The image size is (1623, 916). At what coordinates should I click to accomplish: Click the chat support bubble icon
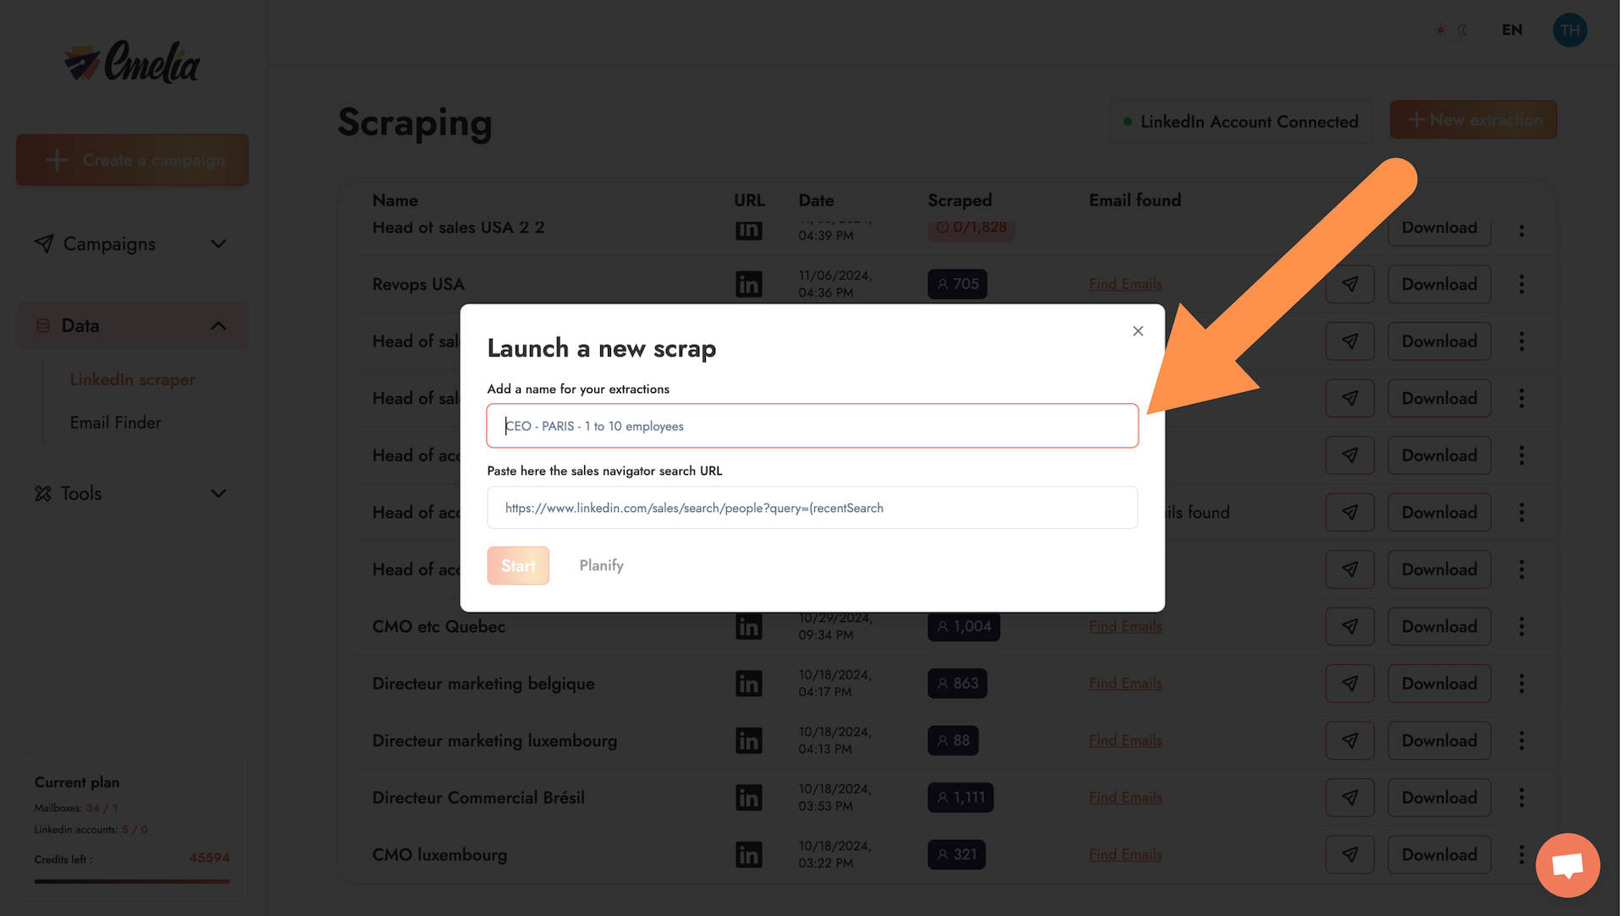pos(1567,865)
